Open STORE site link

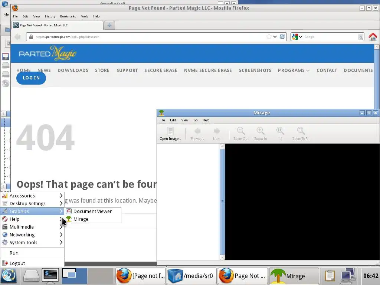pos(102,70)
